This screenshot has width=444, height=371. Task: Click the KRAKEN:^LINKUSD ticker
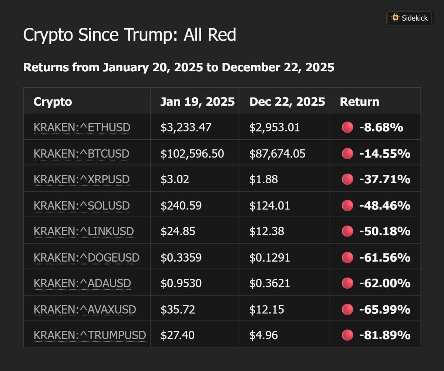84,231
